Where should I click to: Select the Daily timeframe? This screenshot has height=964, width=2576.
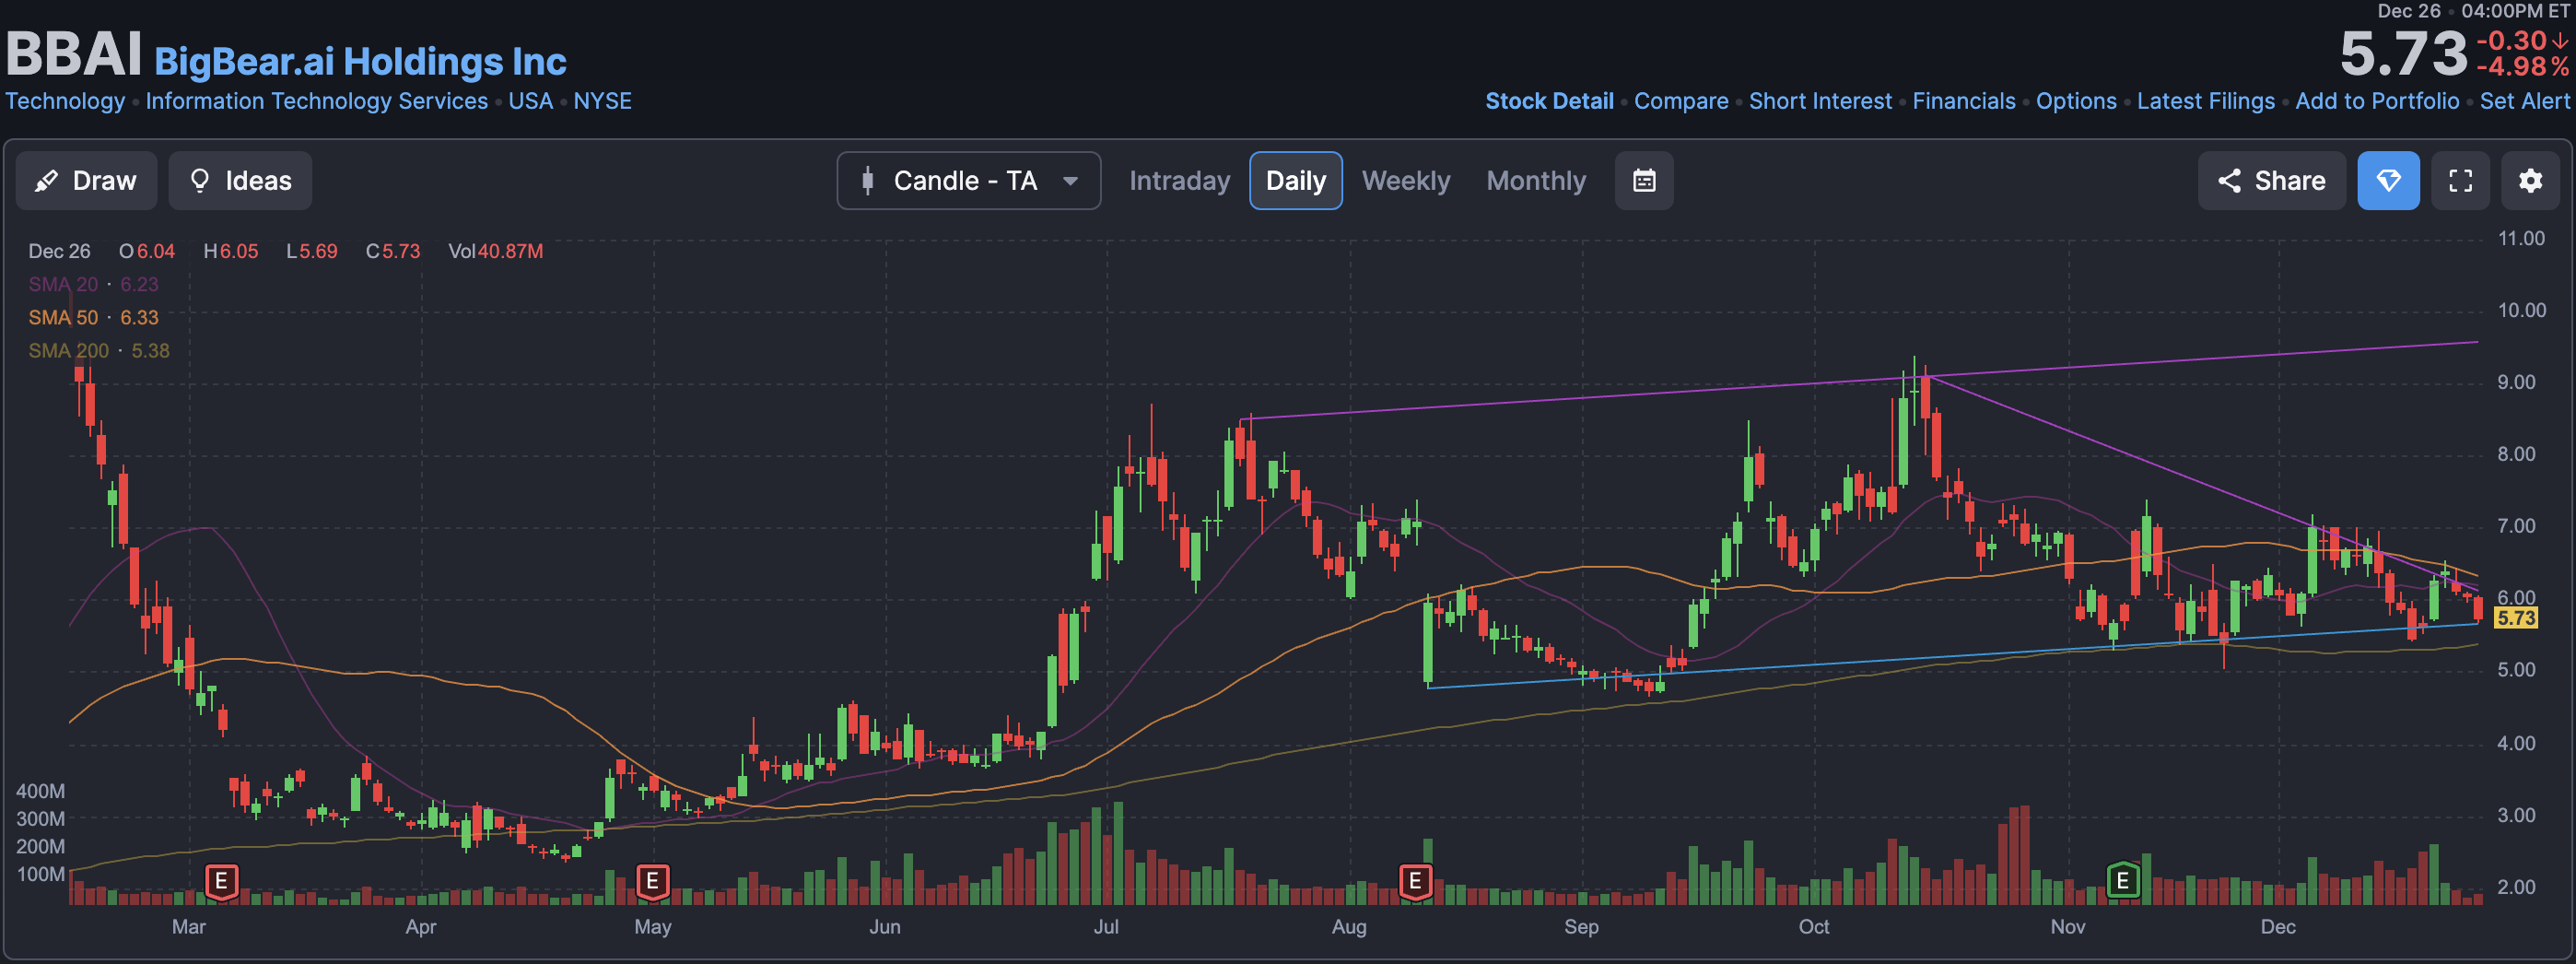coord(1295,181)
